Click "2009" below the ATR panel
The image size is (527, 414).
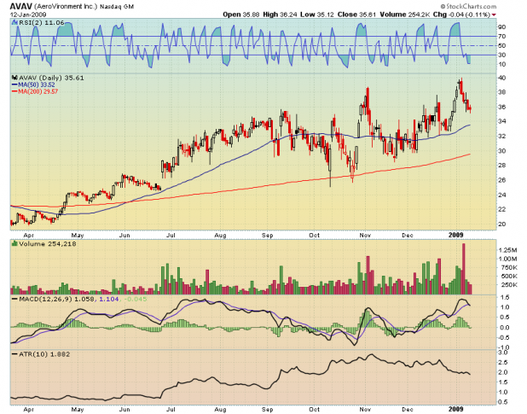coord(456,409)
